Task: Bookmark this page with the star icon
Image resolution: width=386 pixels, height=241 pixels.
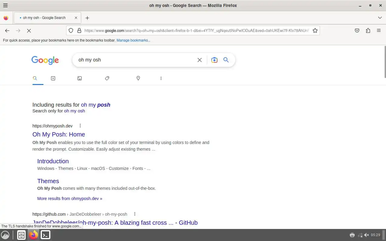Action: [315, 30]
